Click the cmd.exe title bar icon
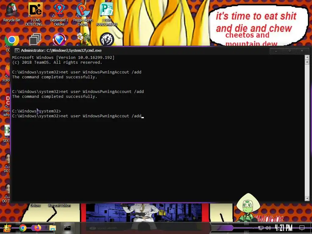The height and width of the screenshot is (234, 312). [x=17, y=51]
